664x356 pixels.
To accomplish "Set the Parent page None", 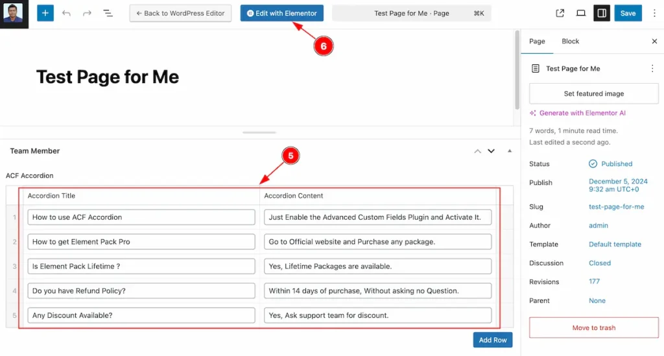I will pos(597,300).
